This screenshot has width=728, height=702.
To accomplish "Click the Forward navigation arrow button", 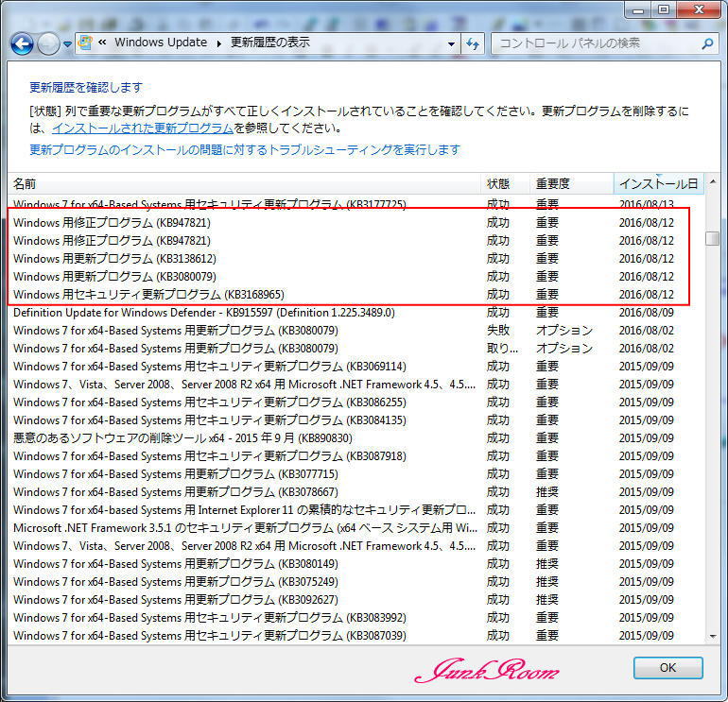I will [x=48, y=44].
